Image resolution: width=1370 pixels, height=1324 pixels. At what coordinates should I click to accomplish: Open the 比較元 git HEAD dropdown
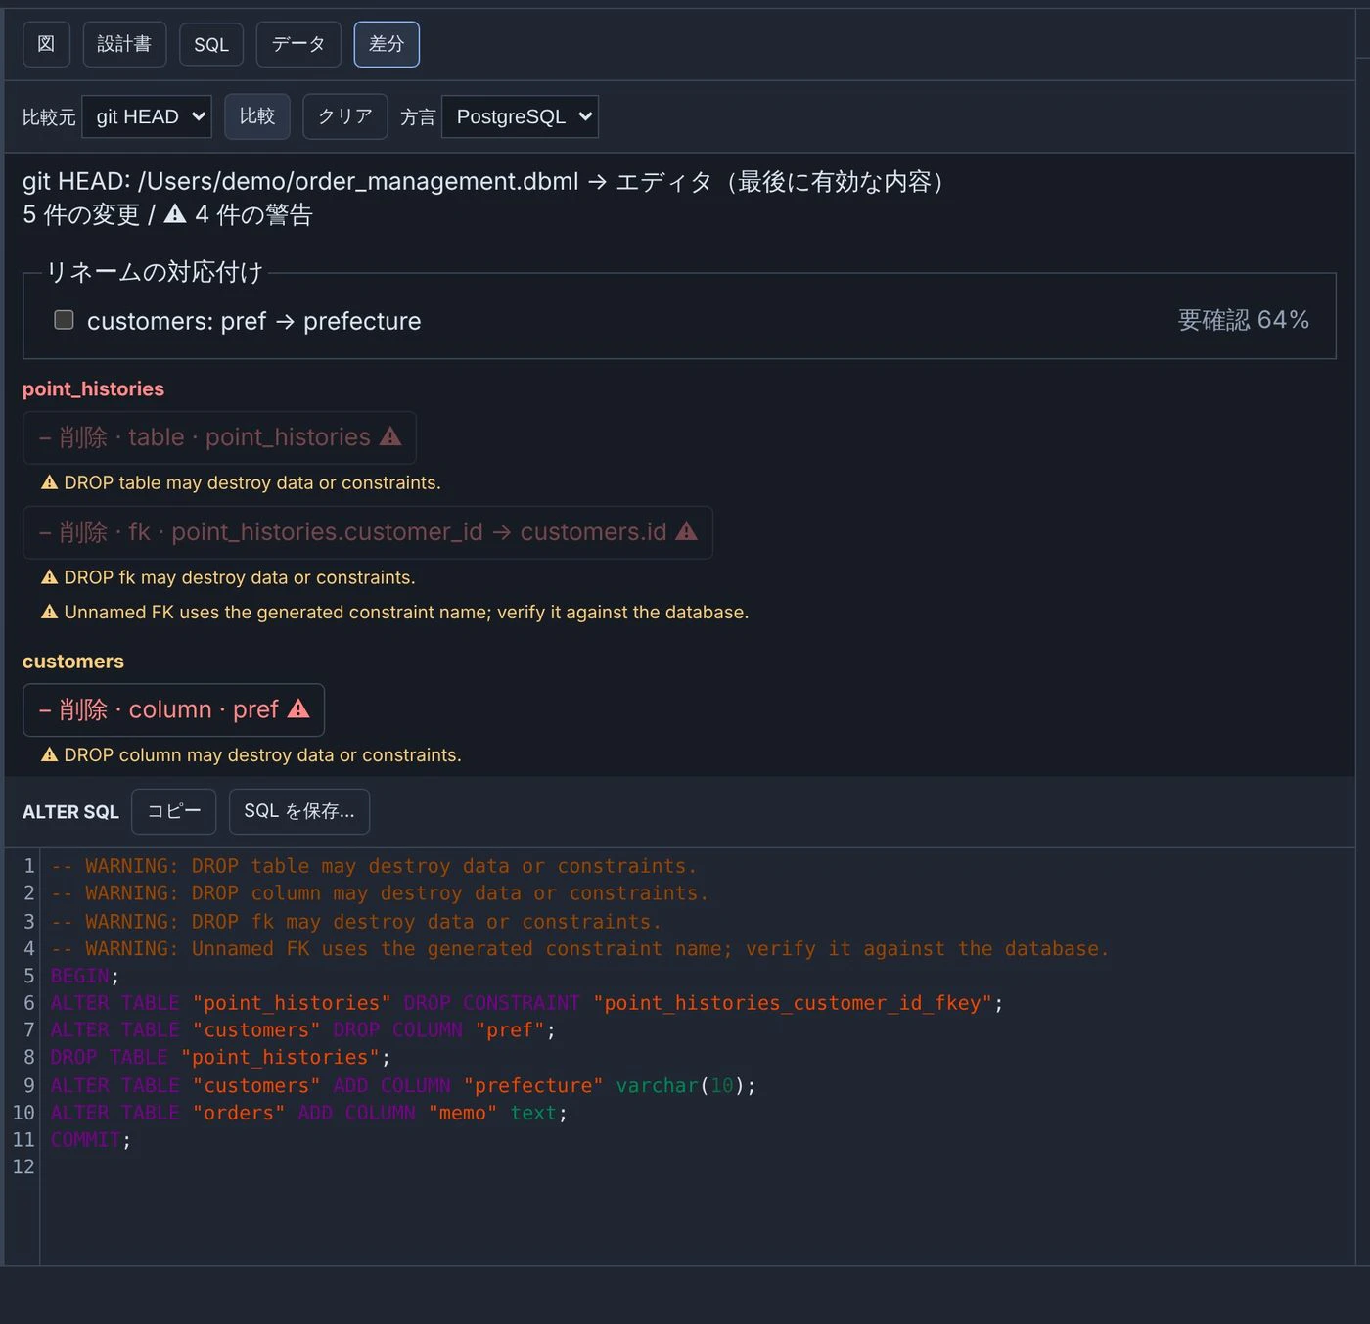[147, 116]
